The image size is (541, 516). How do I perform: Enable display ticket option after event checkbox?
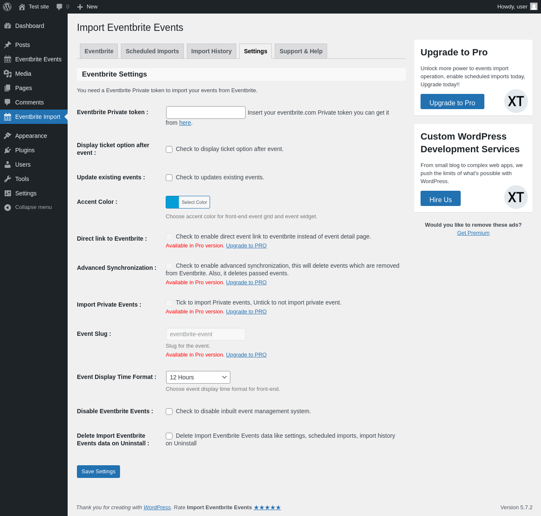pos(169,149)
